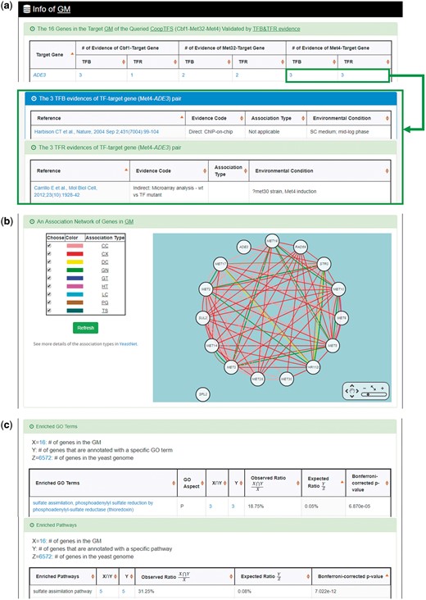Uncheck the CC association type checkbox

pyautogui.click(x=49, y=246)
